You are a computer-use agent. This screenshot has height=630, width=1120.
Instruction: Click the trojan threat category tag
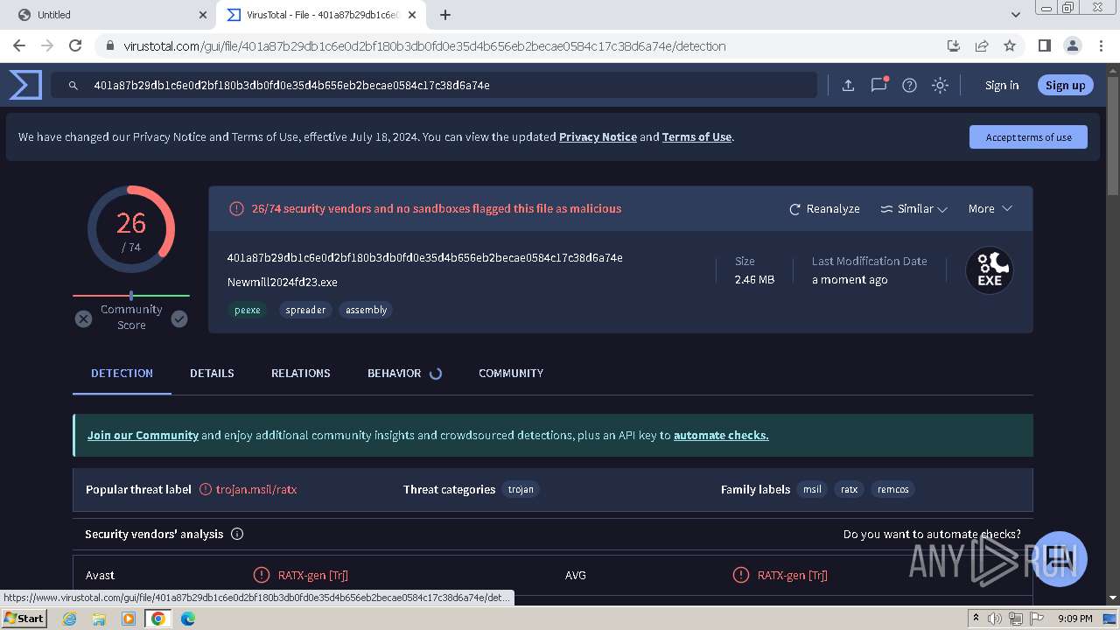point(521,489)
